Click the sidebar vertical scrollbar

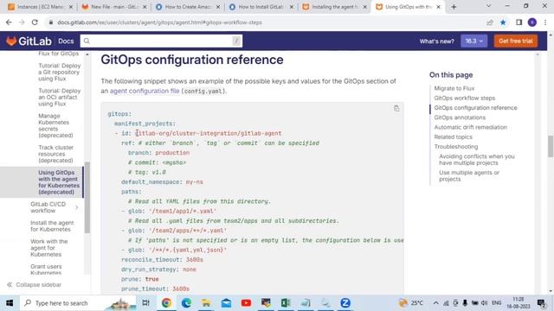[87, 198]
